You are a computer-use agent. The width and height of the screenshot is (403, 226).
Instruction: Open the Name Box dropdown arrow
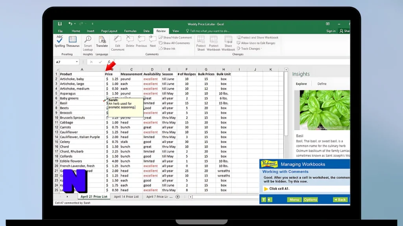[77, 62]
